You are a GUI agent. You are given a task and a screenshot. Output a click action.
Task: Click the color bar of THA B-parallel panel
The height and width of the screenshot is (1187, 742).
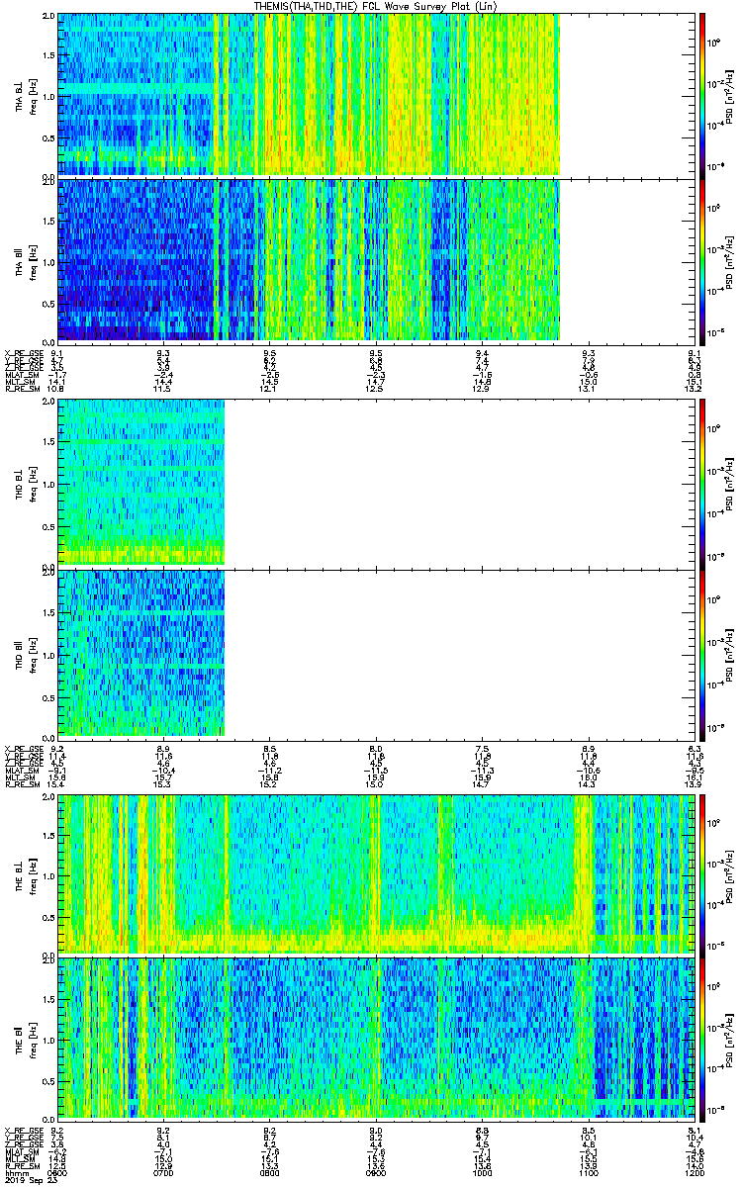pyautogui.click(x=702, y=261)
